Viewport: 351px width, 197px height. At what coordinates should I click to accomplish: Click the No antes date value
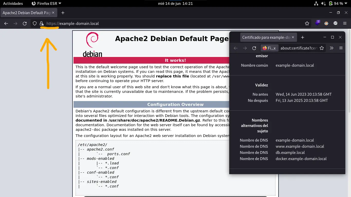click(304, 94)
